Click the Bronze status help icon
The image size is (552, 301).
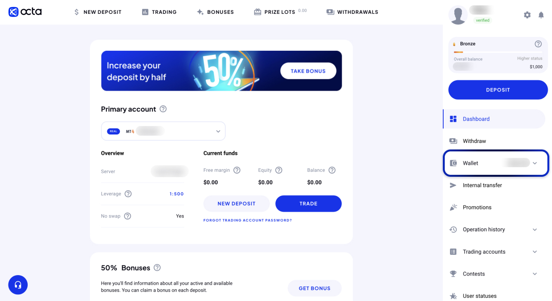[x=538, y=44]
